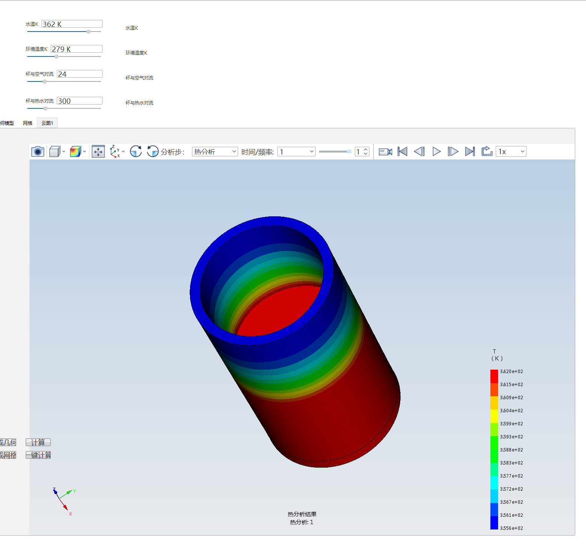Switch to the 云图1 tab

pyautogui.click(x=47, y=123)
